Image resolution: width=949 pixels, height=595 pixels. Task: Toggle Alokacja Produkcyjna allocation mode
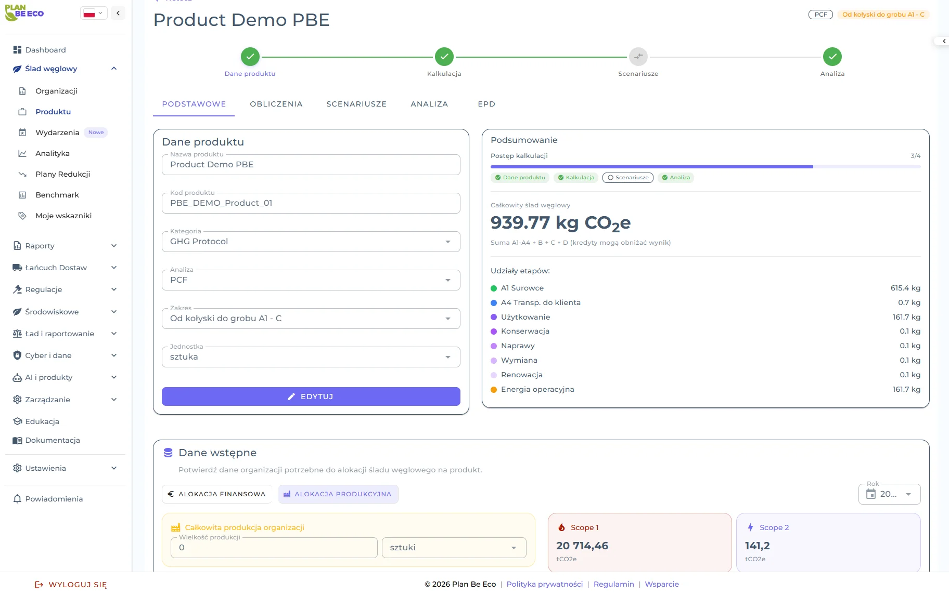[338, 494]
